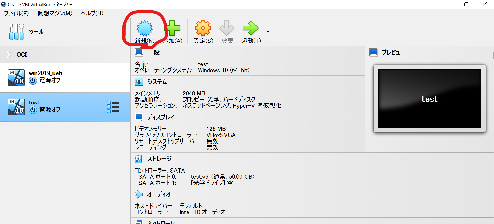Open the dropdown arrow next to 起動(T)

[x=268, y=32]
